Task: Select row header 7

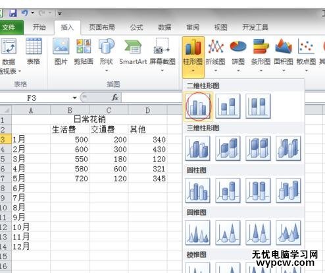Action: (x=5, y=178)
